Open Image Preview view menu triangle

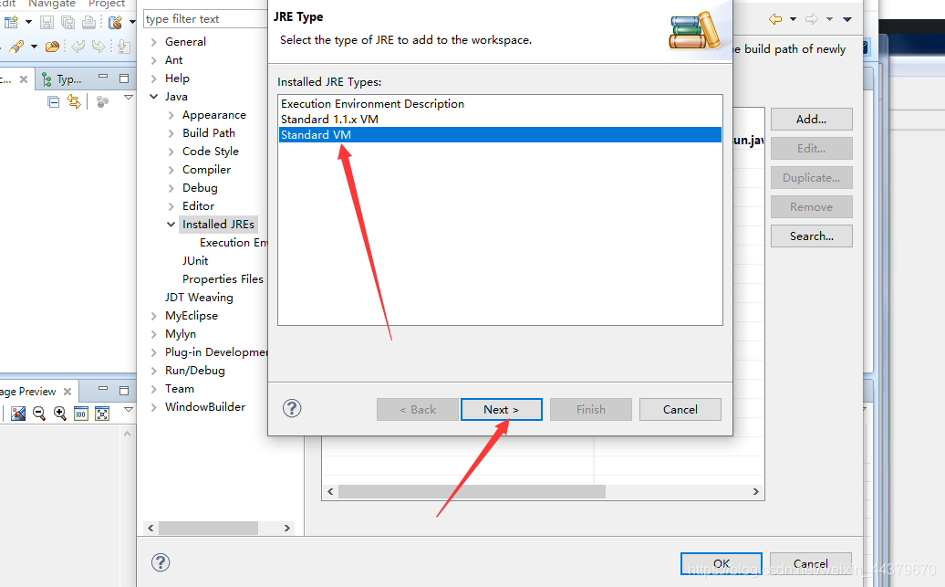(129, 410)
